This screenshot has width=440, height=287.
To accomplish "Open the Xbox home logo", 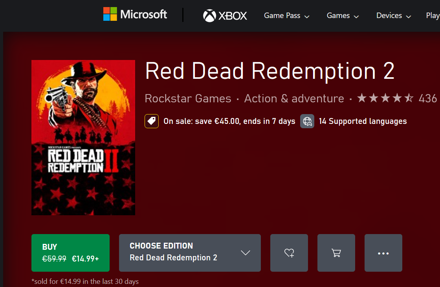I will [x=225, y=16].
